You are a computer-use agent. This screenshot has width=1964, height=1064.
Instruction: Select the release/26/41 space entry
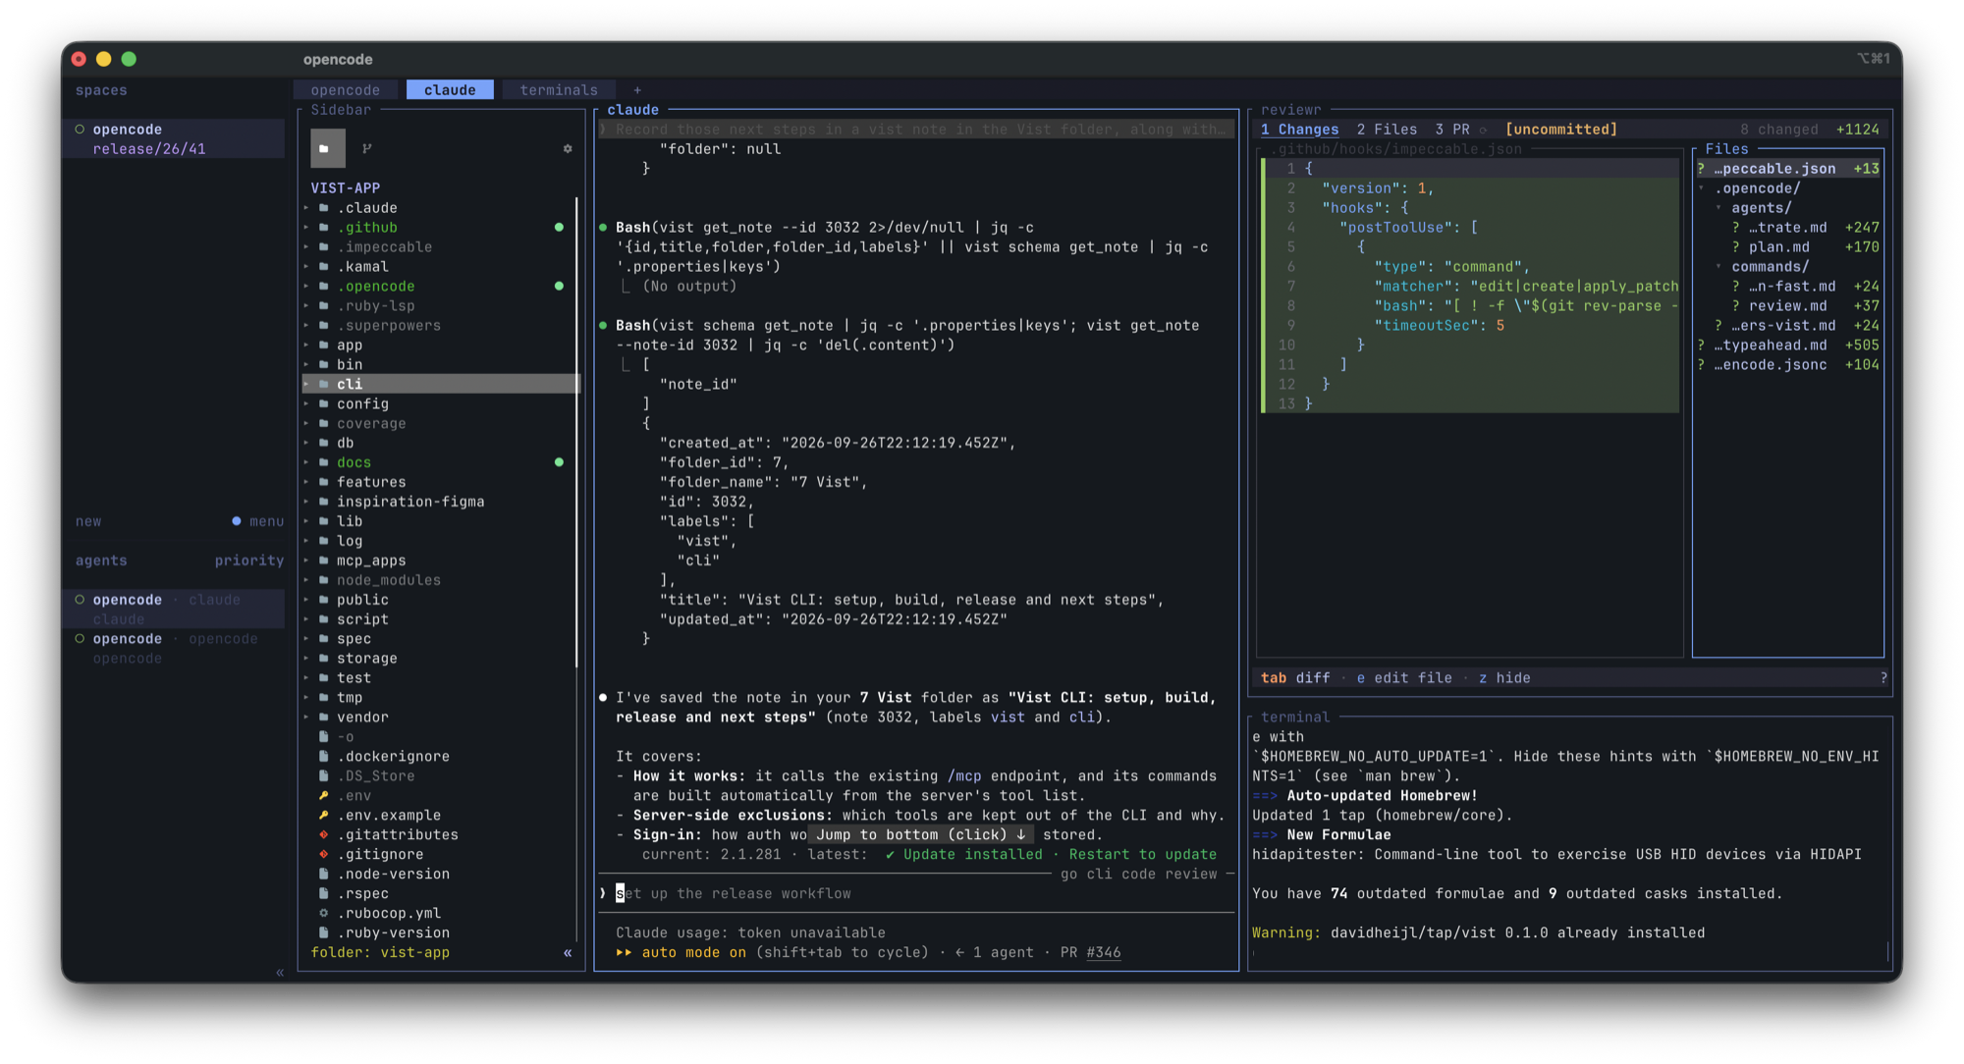pos(149,148)
